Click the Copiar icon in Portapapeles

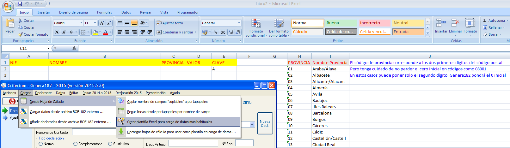[20, 27]
